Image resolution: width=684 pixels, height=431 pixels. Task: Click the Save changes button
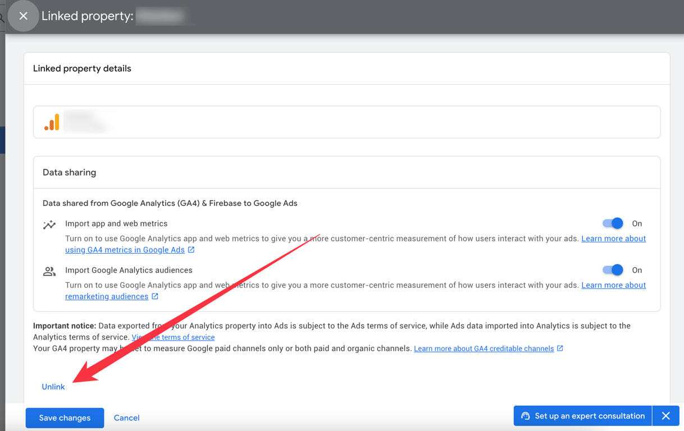65,418
